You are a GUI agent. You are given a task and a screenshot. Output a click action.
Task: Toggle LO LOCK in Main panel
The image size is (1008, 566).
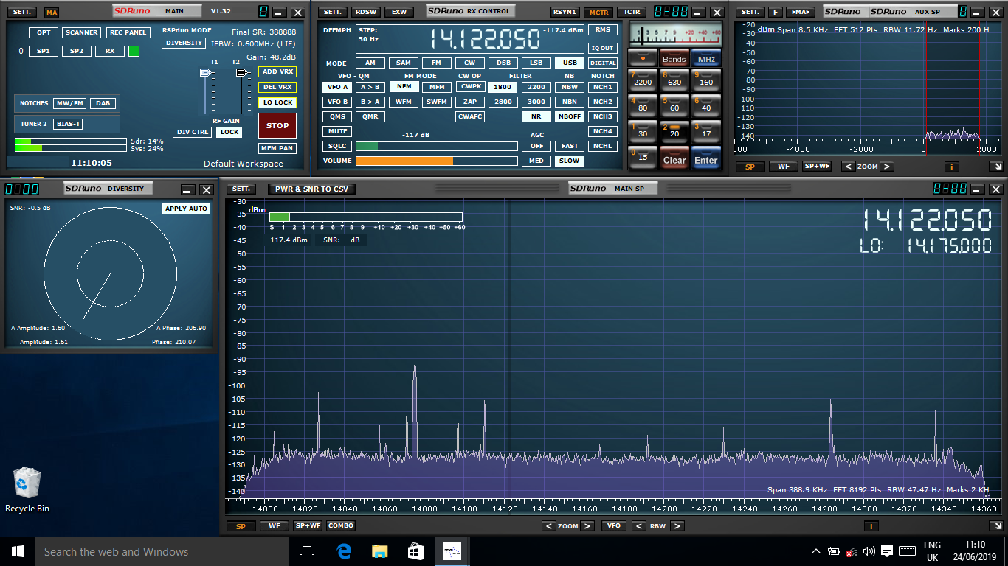(x=277, y=102)
